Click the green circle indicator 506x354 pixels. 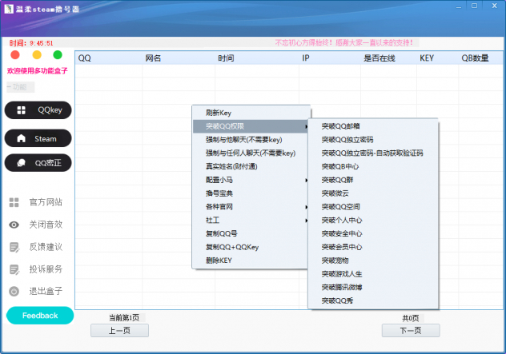[x=58, y=55]
